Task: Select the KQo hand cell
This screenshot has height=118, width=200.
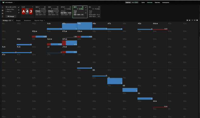Action: tap(24, 42)
